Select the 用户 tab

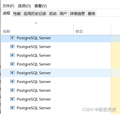[x=63, y=13]
